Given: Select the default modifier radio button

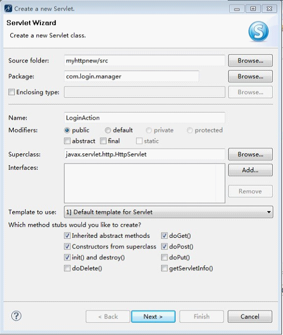Looking at the screenshot, I should click(108, 130).
